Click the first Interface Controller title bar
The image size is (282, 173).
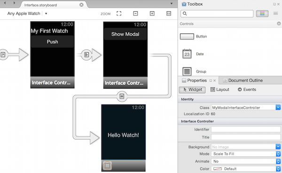[x=52, y=83]
